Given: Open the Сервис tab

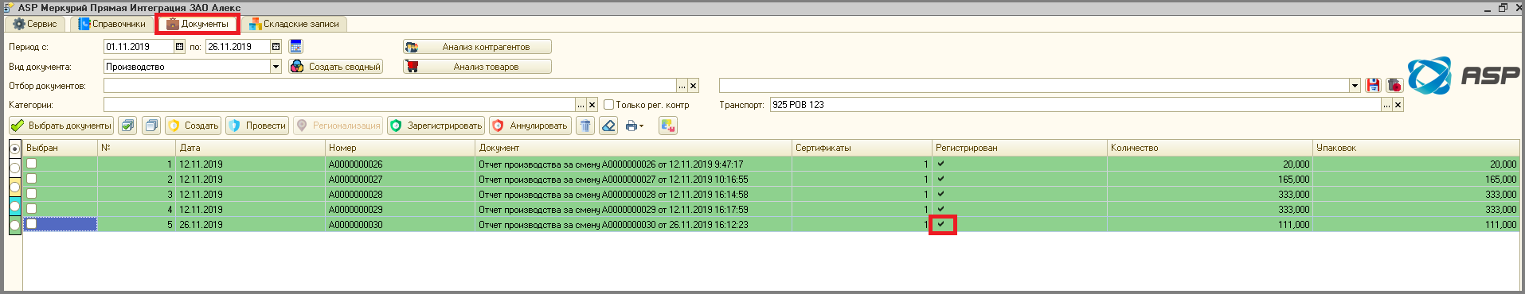Looking at the screenshot, I should [x=36, y=24].
